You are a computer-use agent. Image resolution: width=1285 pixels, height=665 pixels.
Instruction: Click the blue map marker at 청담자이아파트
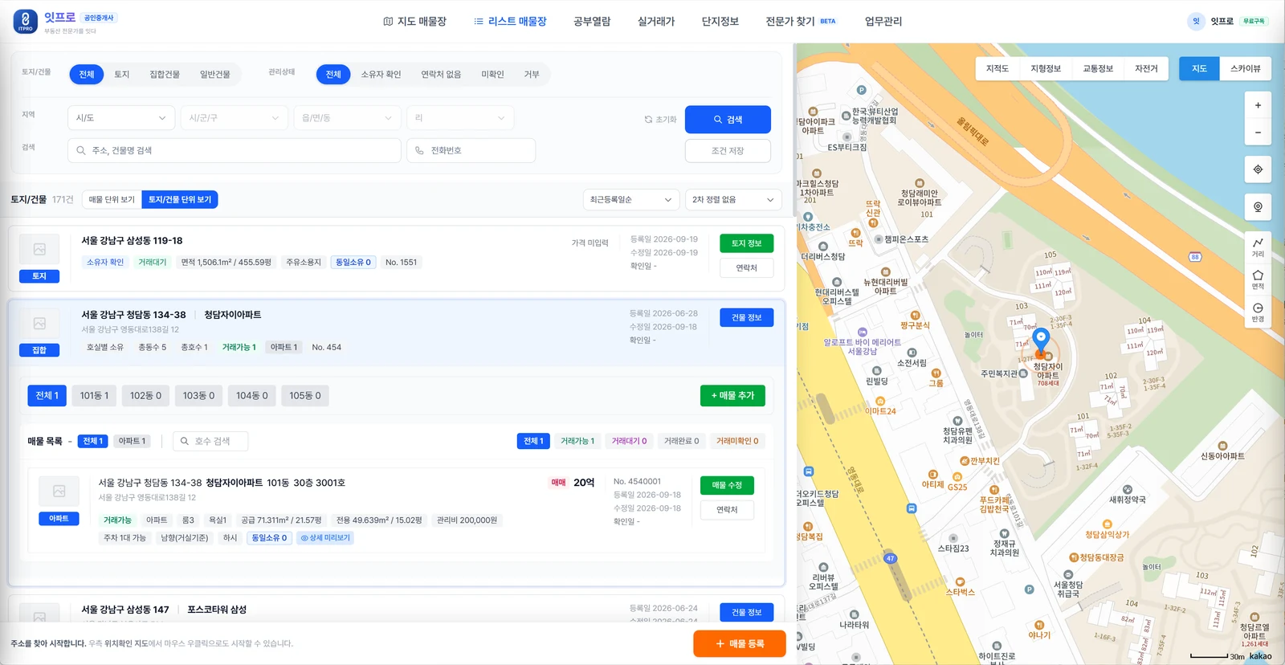pyautogui.click(x=1041, y=341)
